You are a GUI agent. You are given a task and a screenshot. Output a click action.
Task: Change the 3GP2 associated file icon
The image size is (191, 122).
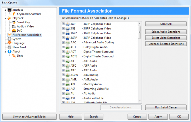[x=67, y=33]
